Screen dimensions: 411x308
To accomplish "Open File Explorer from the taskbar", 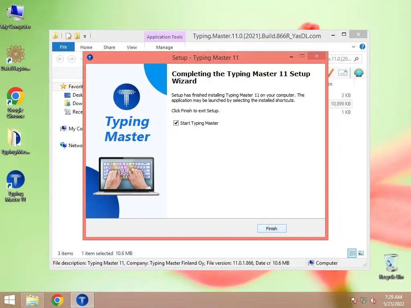I will coord(32,300).
